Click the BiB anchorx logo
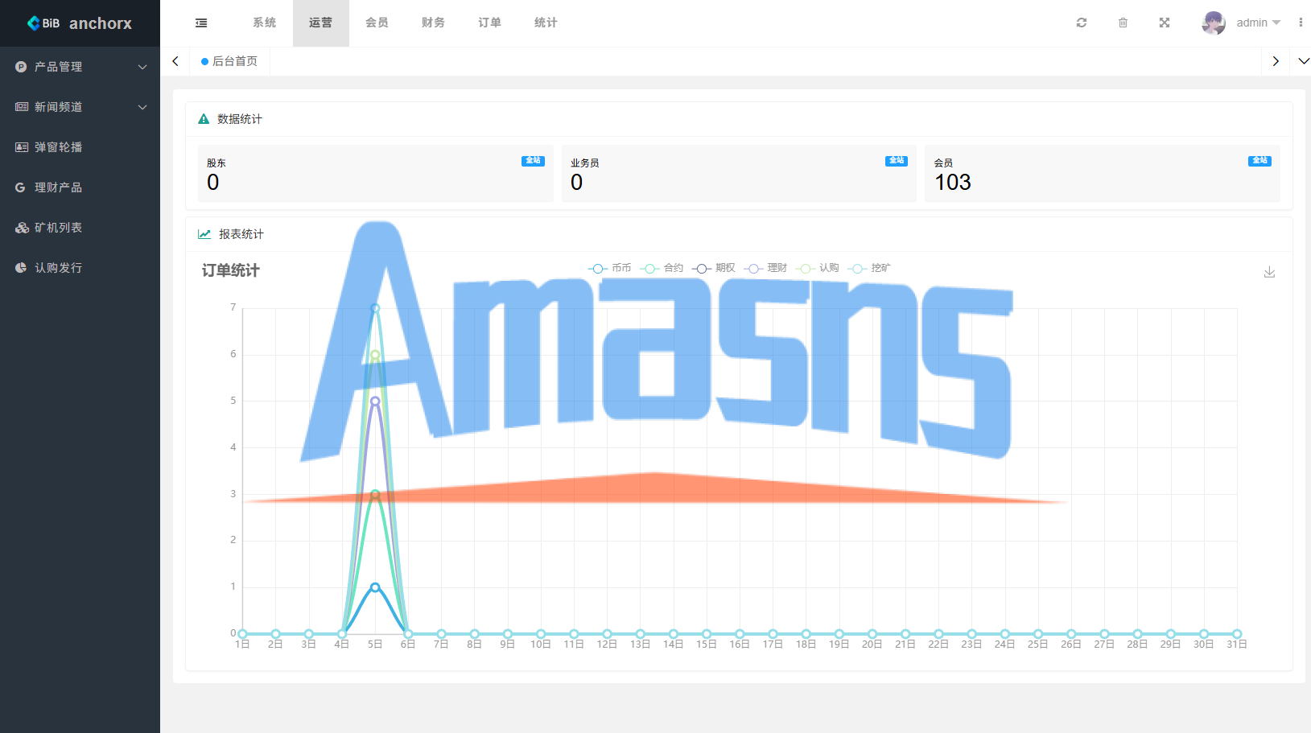The height and width of the screenshot is (733, 1311). [80, 23]
